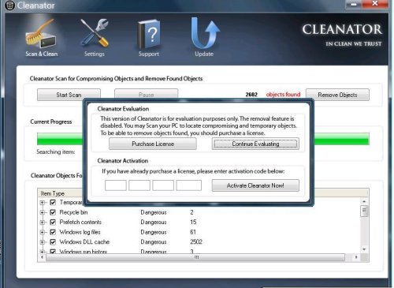Screen dimensions: 394x288
Task: Click the list's scroll down arrow
Action: click(x=364, y=249)
